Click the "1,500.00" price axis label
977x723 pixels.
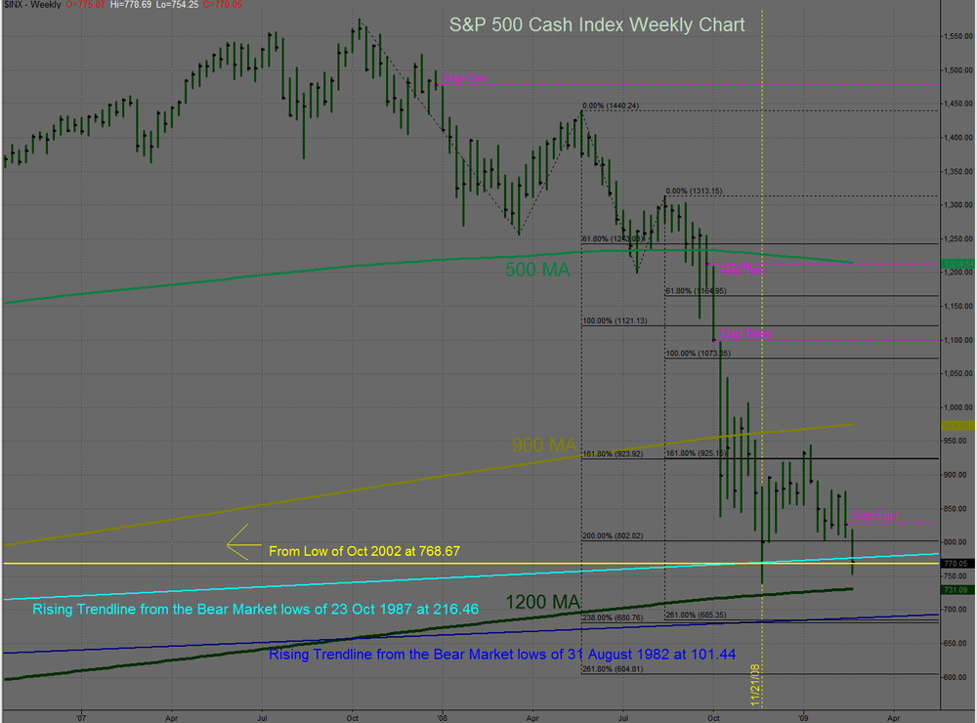pyautogui.click(x=958, y=70)
